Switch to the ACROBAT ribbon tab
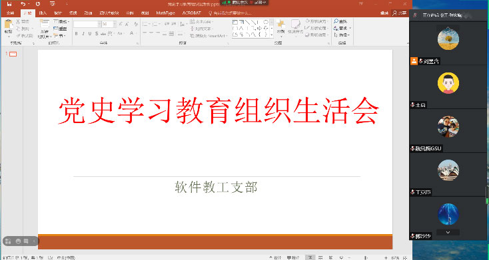The image size is (489, 260). click(191, 13)
